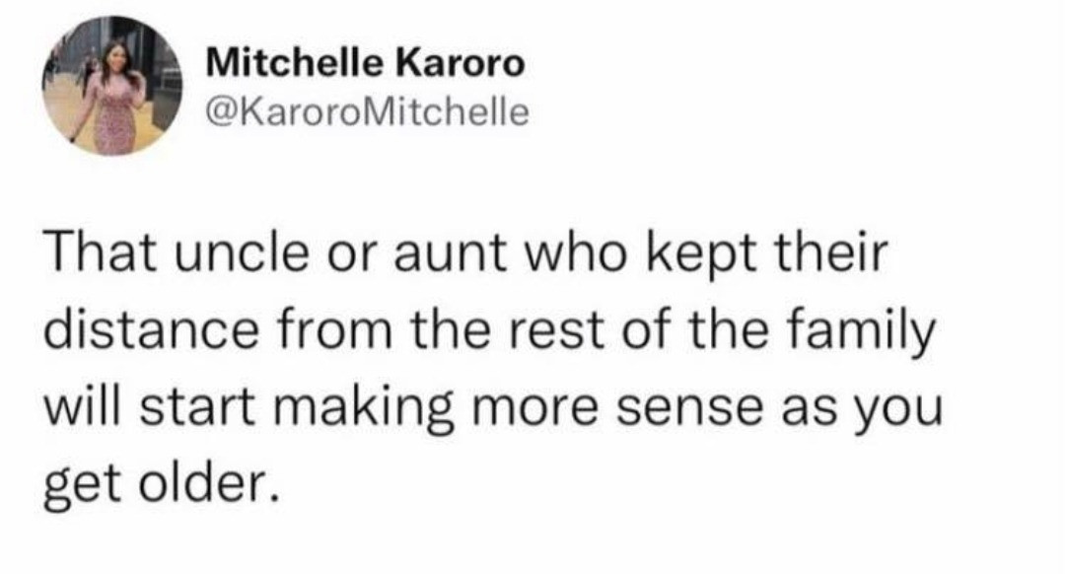This screenshot has height=574, width=1065.
Task: Click the word "rest" in the tweet
Action: pyautogui.click(x=539, y=330)
